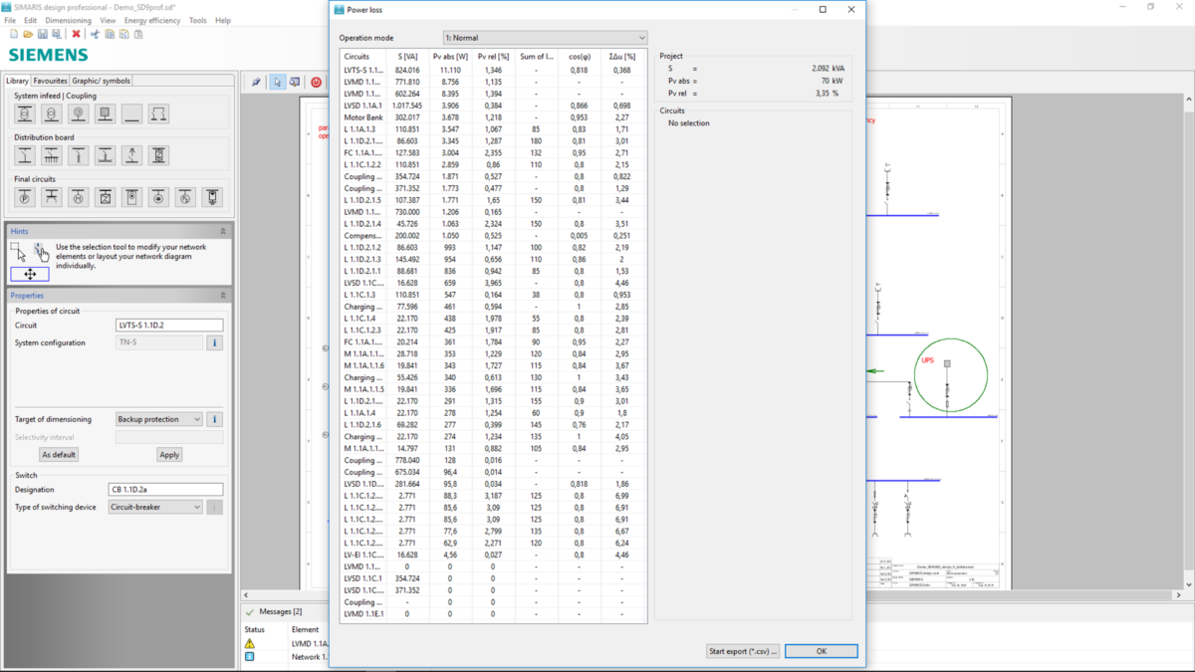The image size is (1195, 672).
Task: Click the As default button
Action: pos(59,454)
